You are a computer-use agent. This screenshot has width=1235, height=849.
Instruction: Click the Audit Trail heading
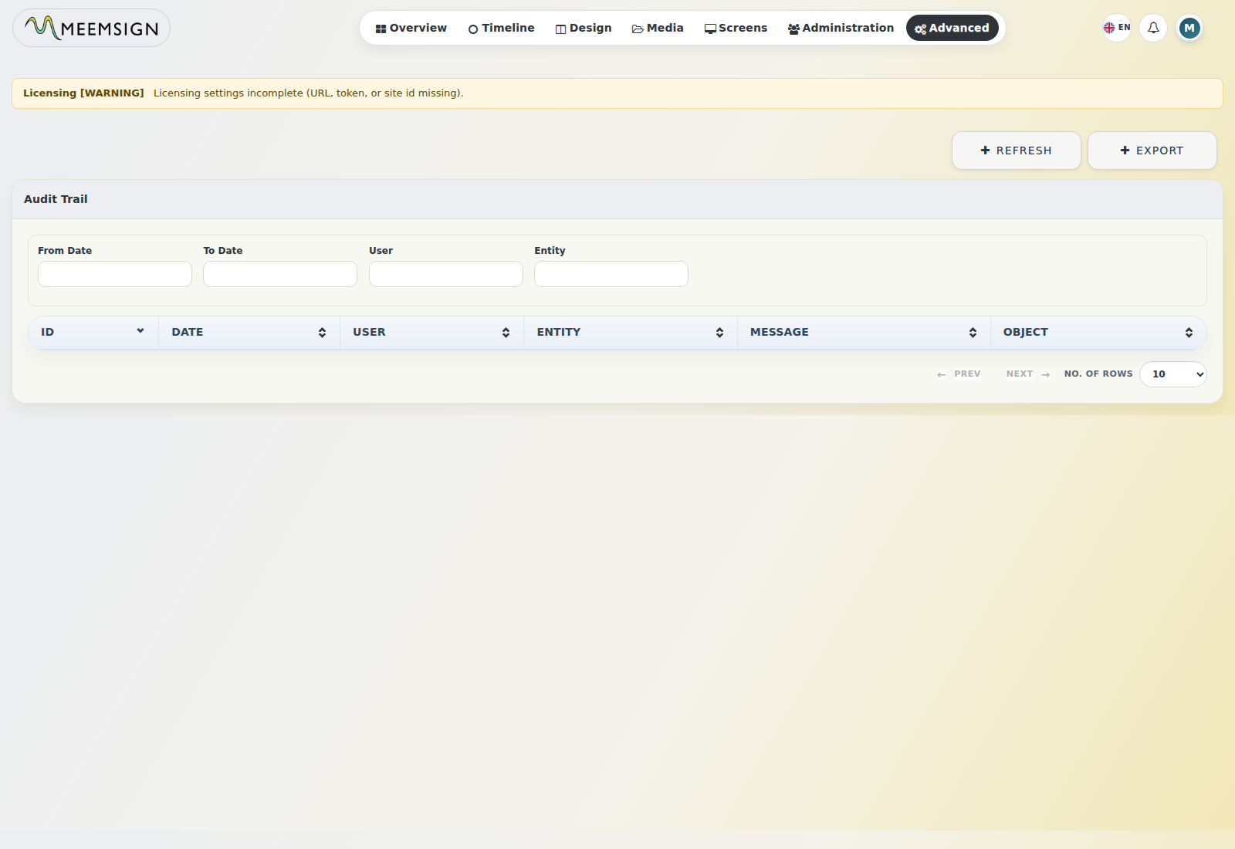point(56,199)
